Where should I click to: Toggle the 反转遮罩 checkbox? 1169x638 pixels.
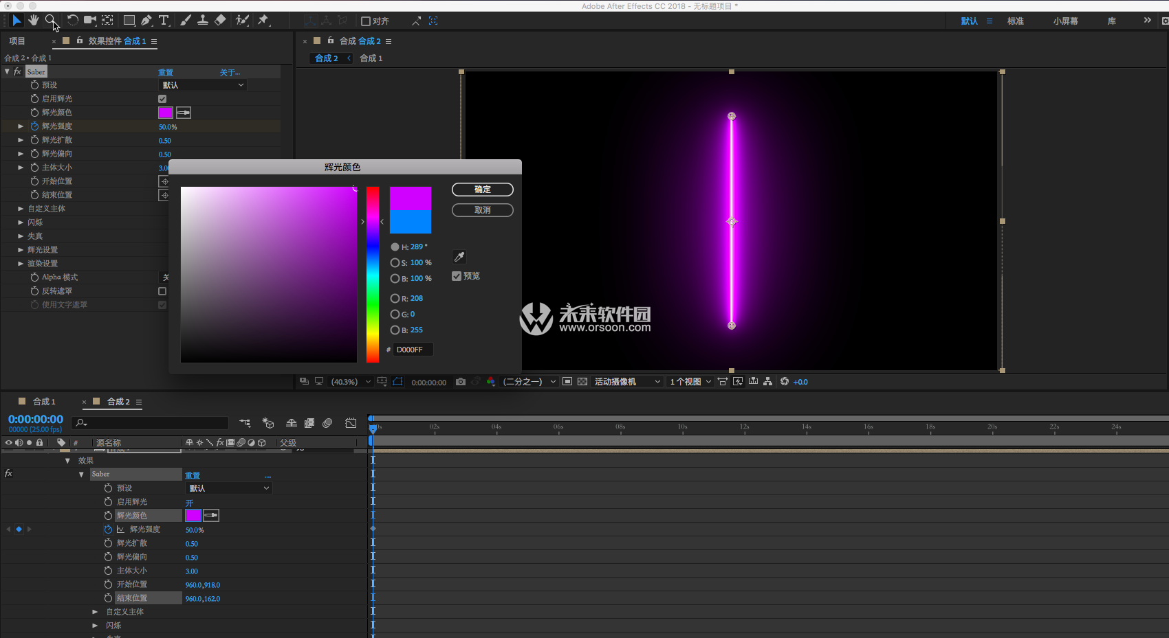(162, 291)
